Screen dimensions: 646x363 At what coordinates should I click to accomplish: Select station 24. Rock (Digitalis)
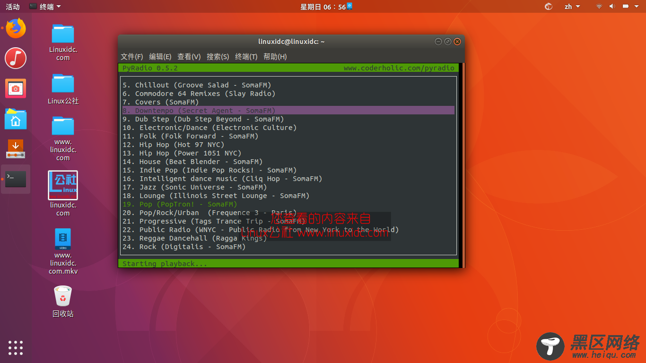pos(288,247)
